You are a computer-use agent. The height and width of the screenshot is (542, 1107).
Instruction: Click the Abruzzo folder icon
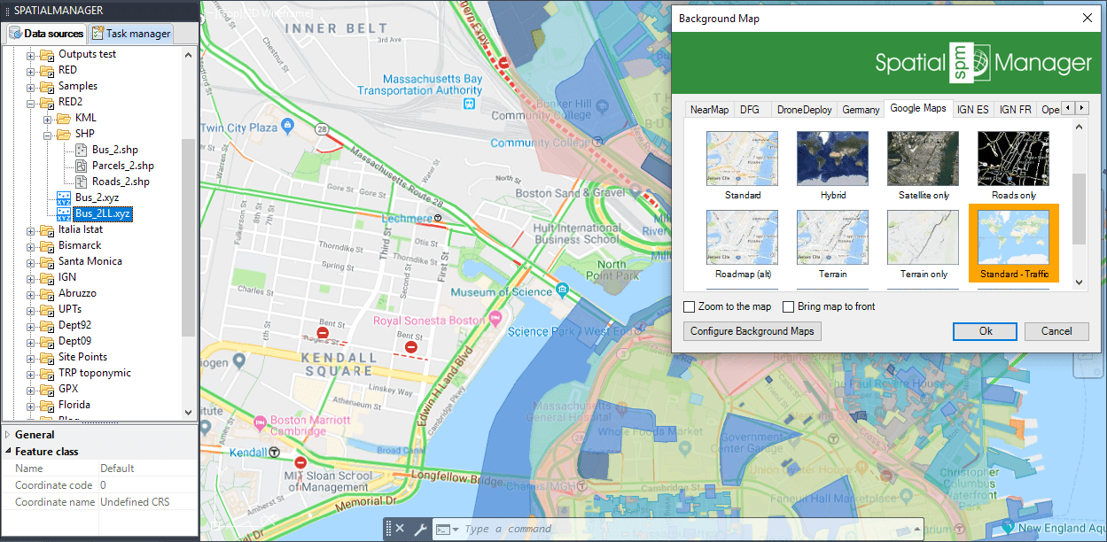[47, 293]
